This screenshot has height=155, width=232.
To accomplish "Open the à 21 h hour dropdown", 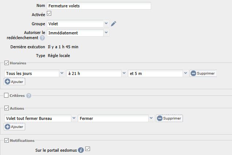I will click(97, 73).
